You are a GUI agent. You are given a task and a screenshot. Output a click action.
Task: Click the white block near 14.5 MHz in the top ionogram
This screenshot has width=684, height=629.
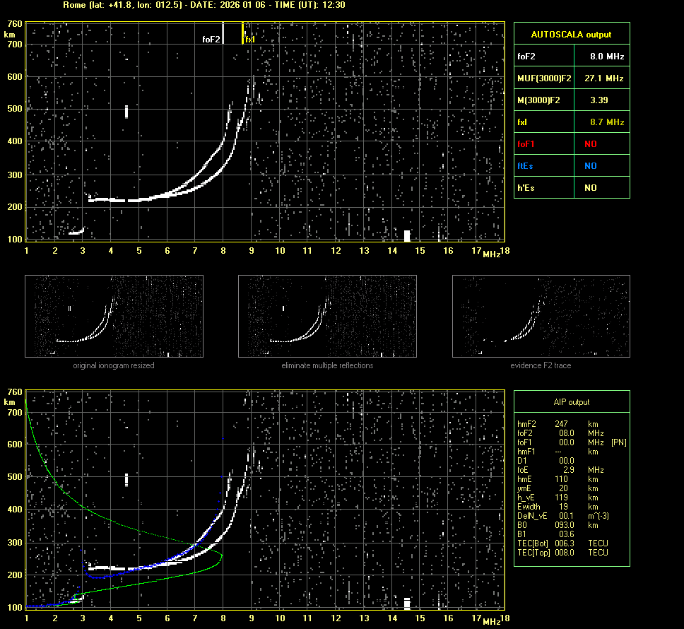click(407, 235)
